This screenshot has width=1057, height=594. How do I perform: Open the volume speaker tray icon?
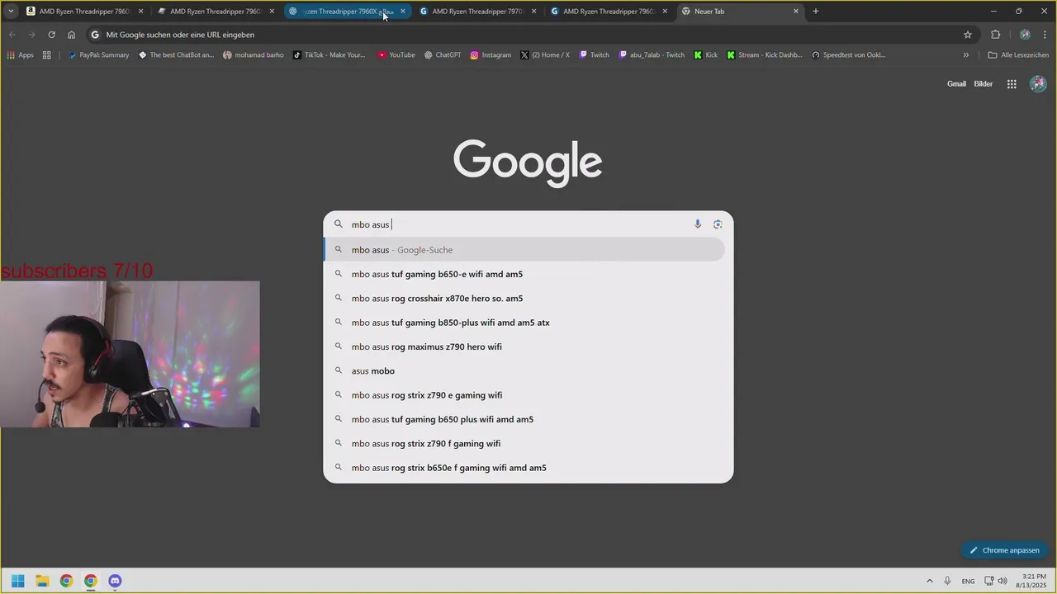(1002, 581)
